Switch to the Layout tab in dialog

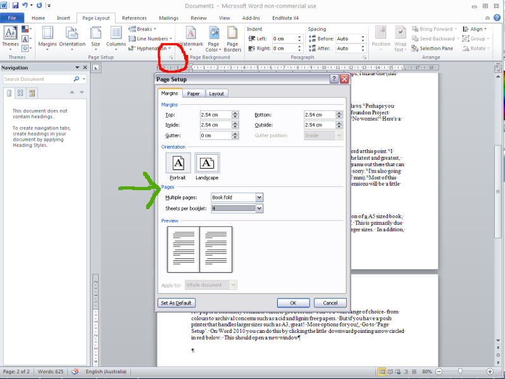coord(216,93)
